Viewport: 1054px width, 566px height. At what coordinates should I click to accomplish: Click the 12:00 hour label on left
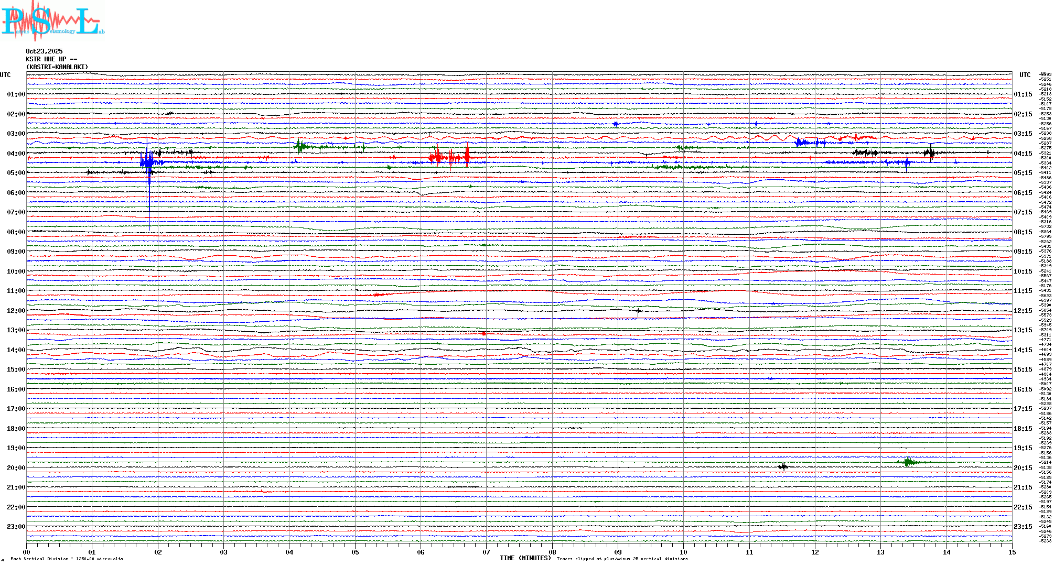coord(16,311)
